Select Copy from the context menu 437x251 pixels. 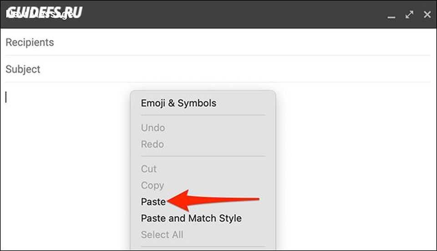152,186
